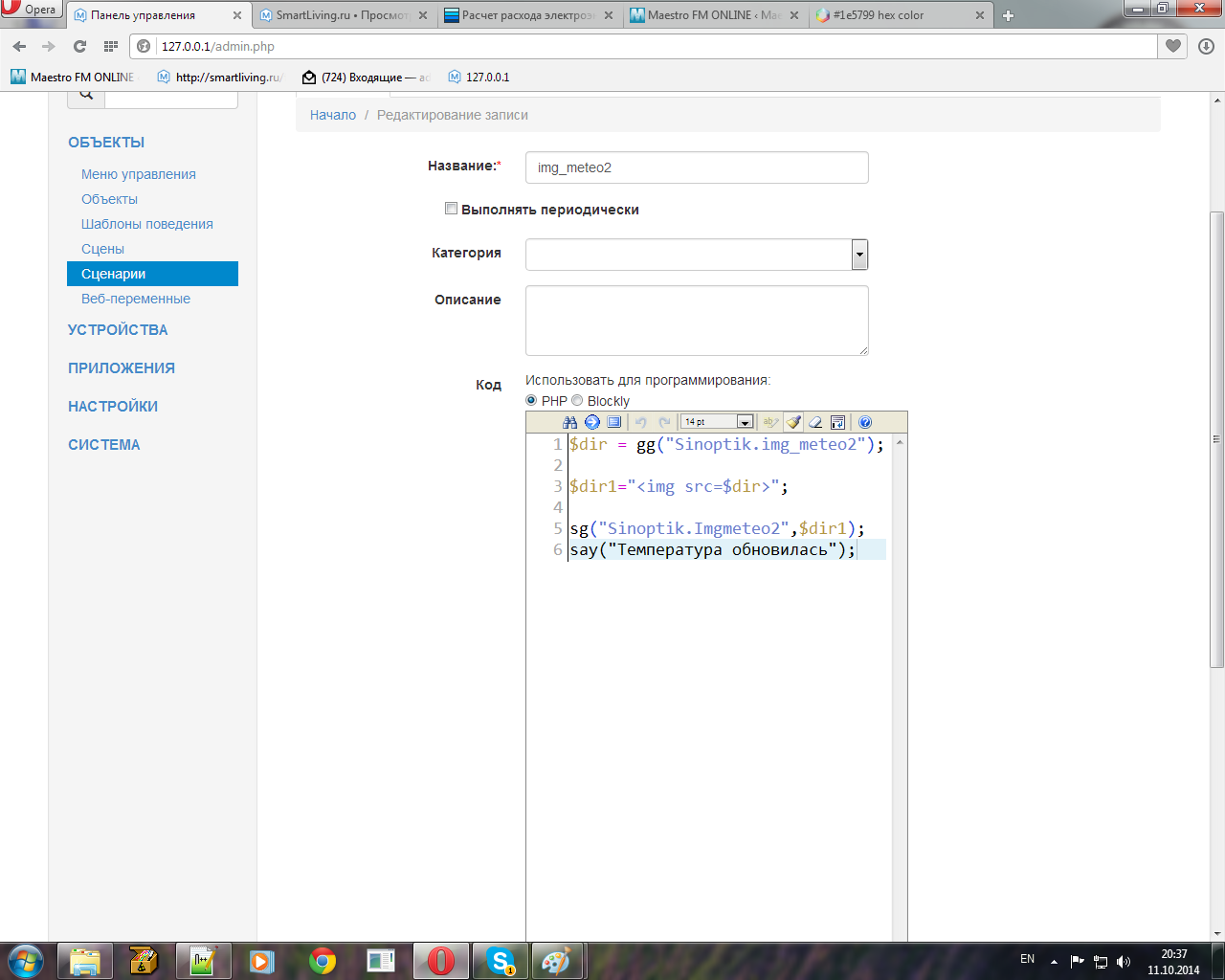This screenshot has height=980, width=1225.
Task: Expand the СИСТЕМА sidebar section
Action: 104,445
